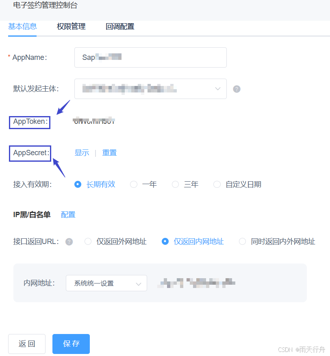
Task: Click the 返回 button to go back
Action: (26, 344)
